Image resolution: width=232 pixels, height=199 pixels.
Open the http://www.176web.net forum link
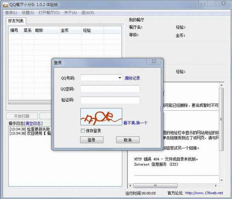tap(204, 193)
